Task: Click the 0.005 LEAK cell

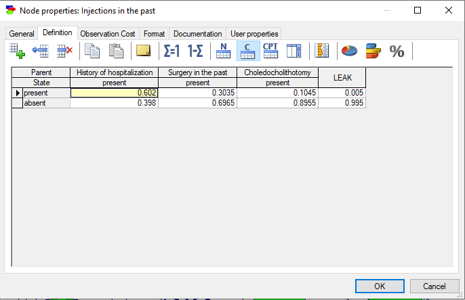Action: pos(342,93)
